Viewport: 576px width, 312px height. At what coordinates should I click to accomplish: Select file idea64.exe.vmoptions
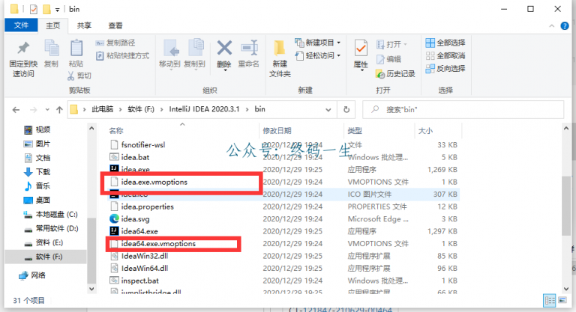158,243
